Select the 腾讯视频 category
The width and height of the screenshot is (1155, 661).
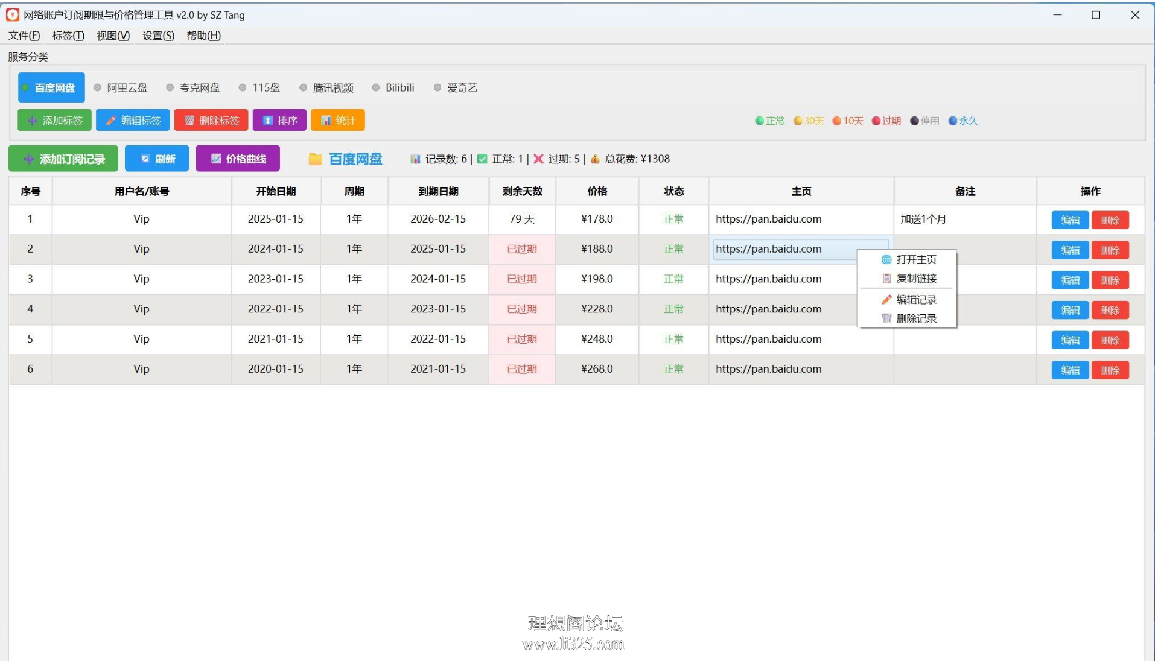point(326,87)
